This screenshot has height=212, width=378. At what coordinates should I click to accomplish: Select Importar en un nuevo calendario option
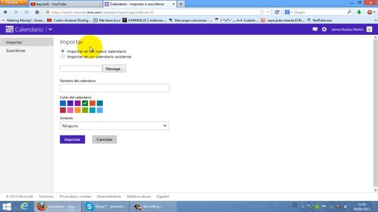[63, 51]
